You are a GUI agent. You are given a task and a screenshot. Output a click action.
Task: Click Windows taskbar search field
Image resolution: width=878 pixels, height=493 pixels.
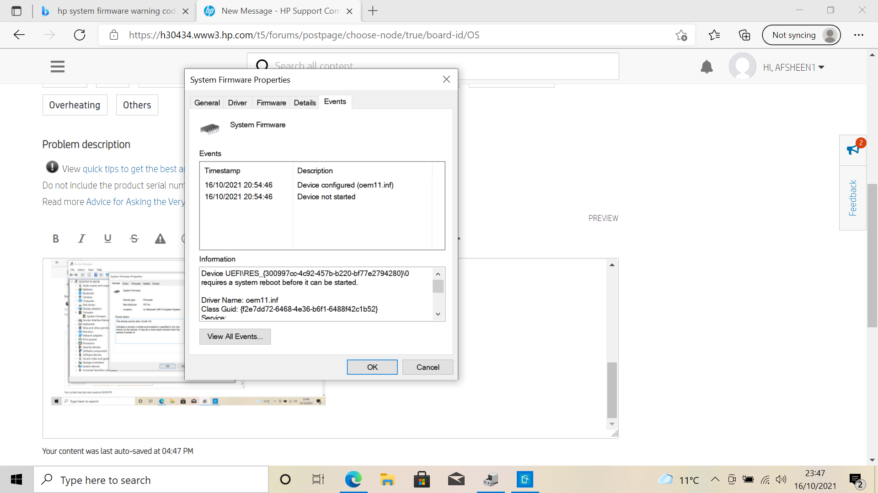pos(151,480)
